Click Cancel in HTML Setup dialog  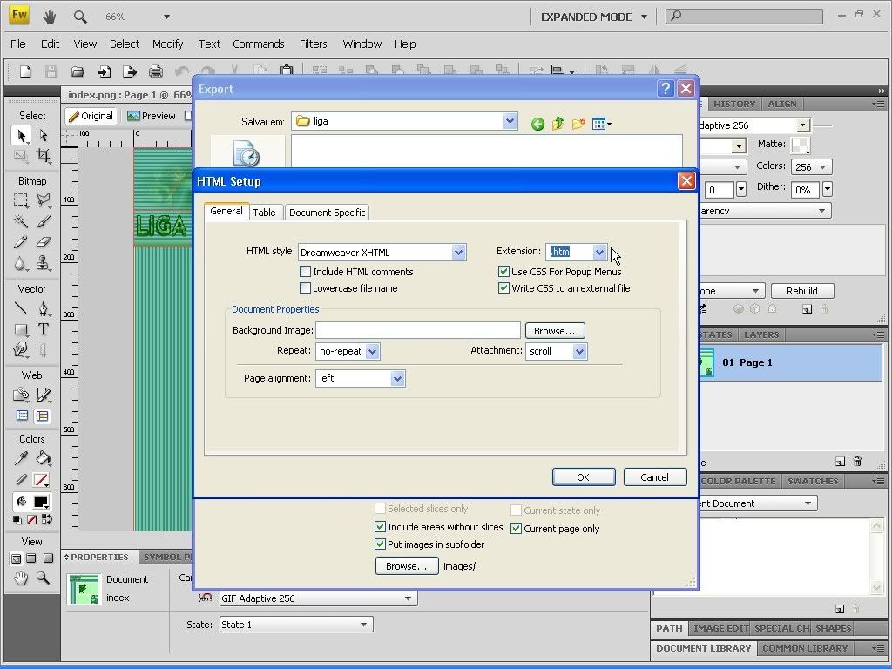[x=655, y=477]
